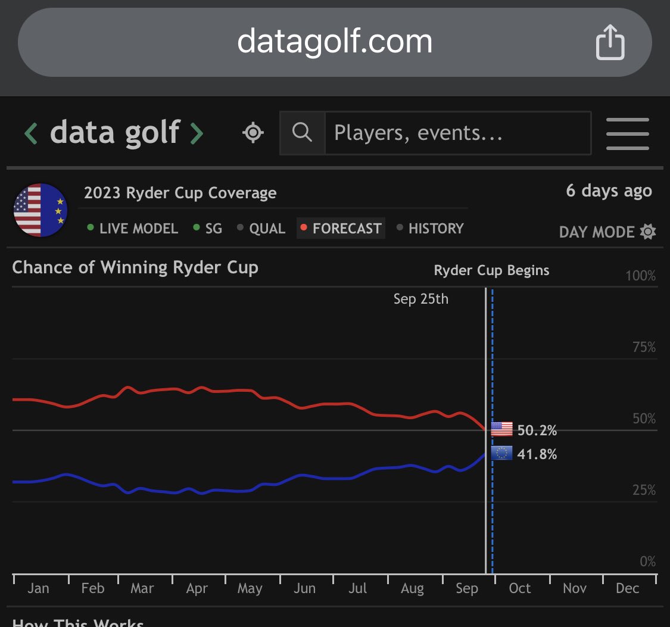This screenshot has width=670, height=627.
Task: Click the magnifying glass search icon
Action: [302, 132]
